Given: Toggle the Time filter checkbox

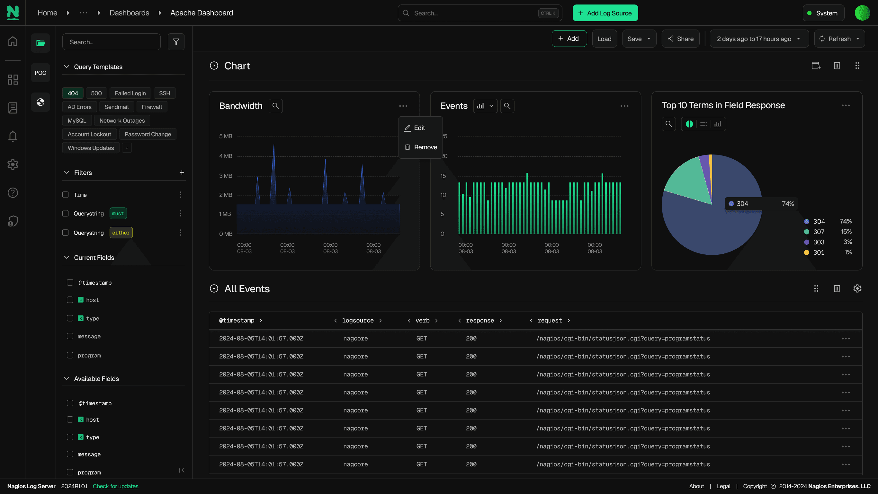Looking at the screenshot, I should (x=66, y=195).
